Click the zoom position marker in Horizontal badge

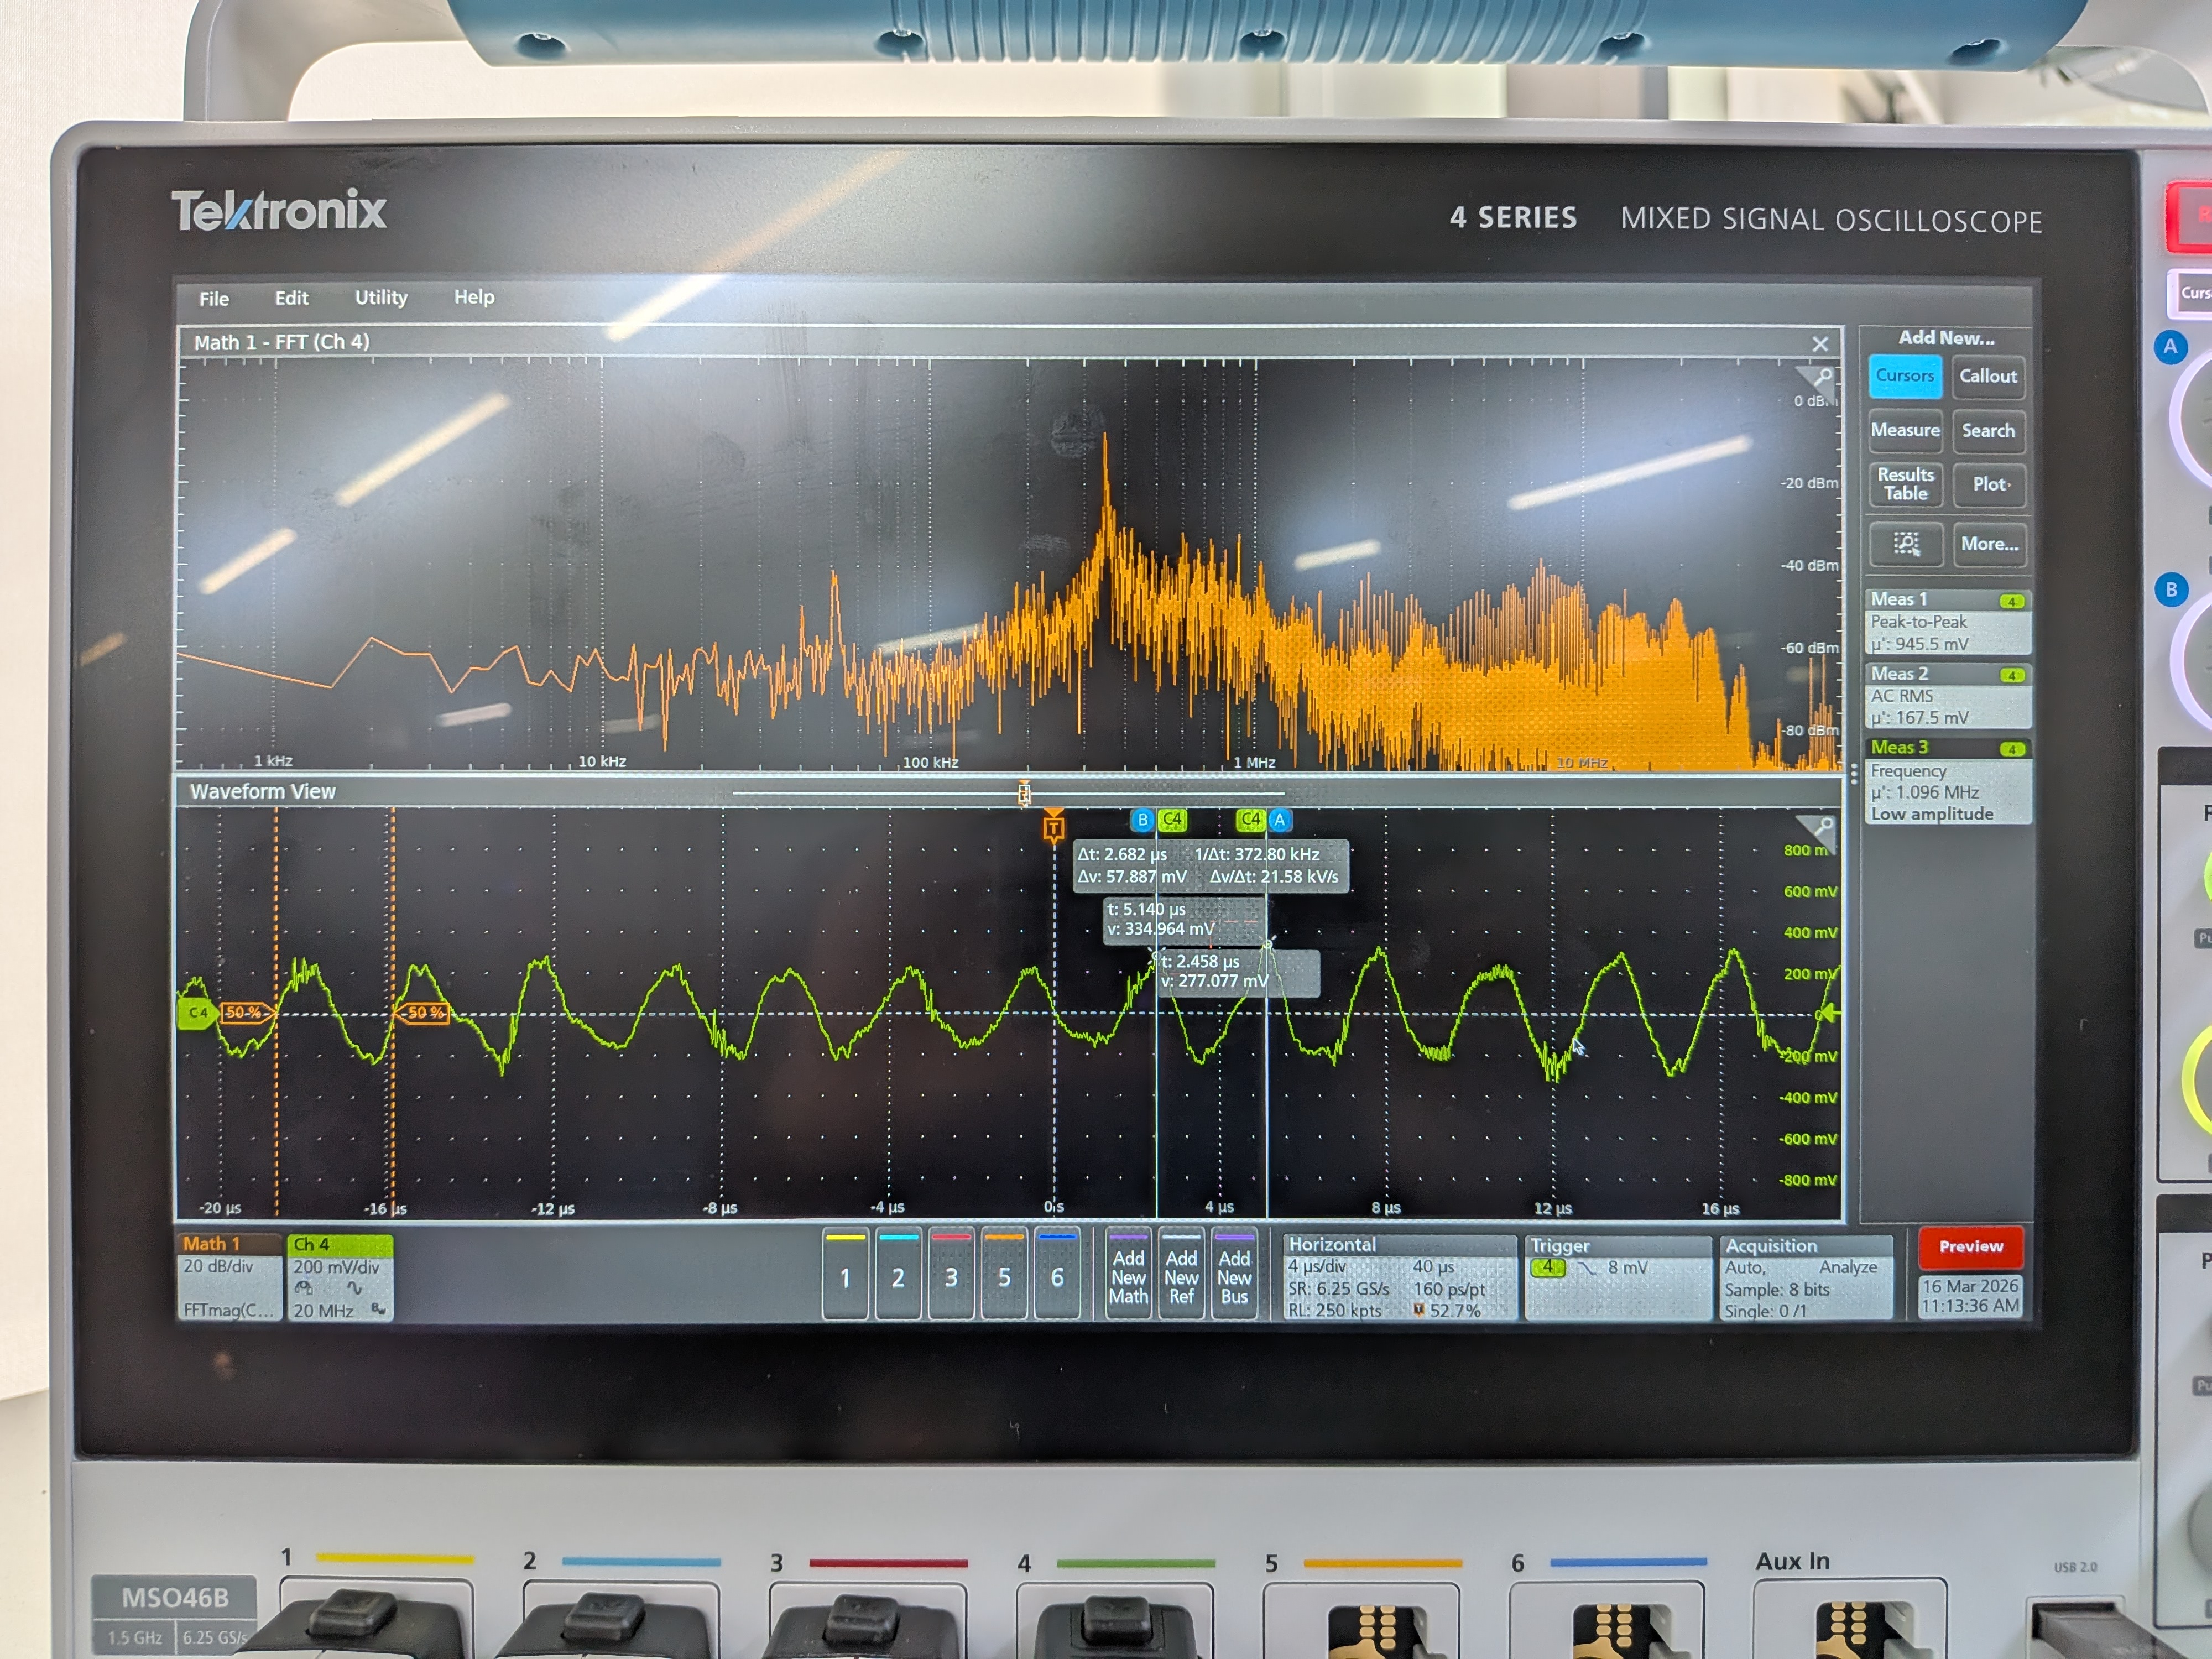click(x=1418, y=1311)
